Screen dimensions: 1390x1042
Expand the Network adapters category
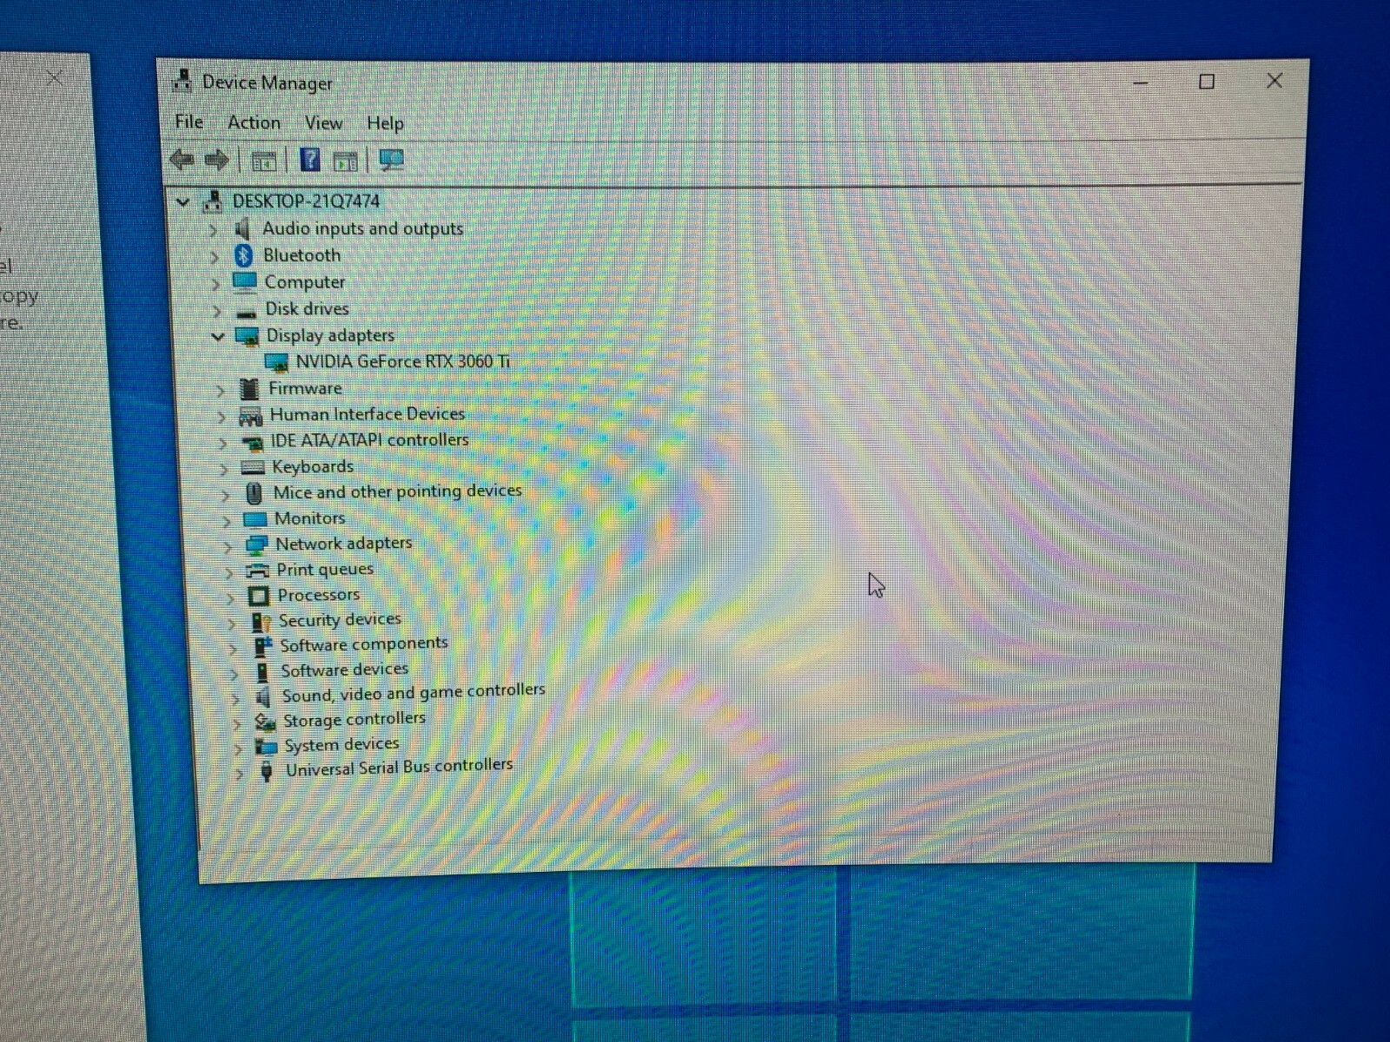(228, 546)
